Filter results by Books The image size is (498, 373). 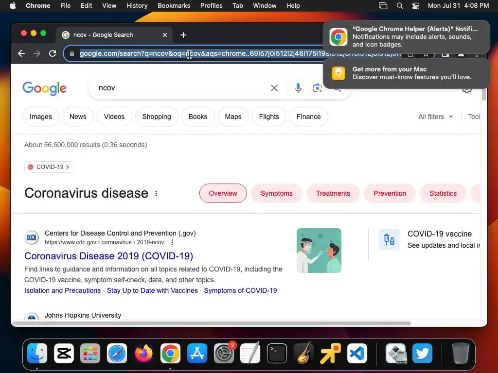coord(198,117)
